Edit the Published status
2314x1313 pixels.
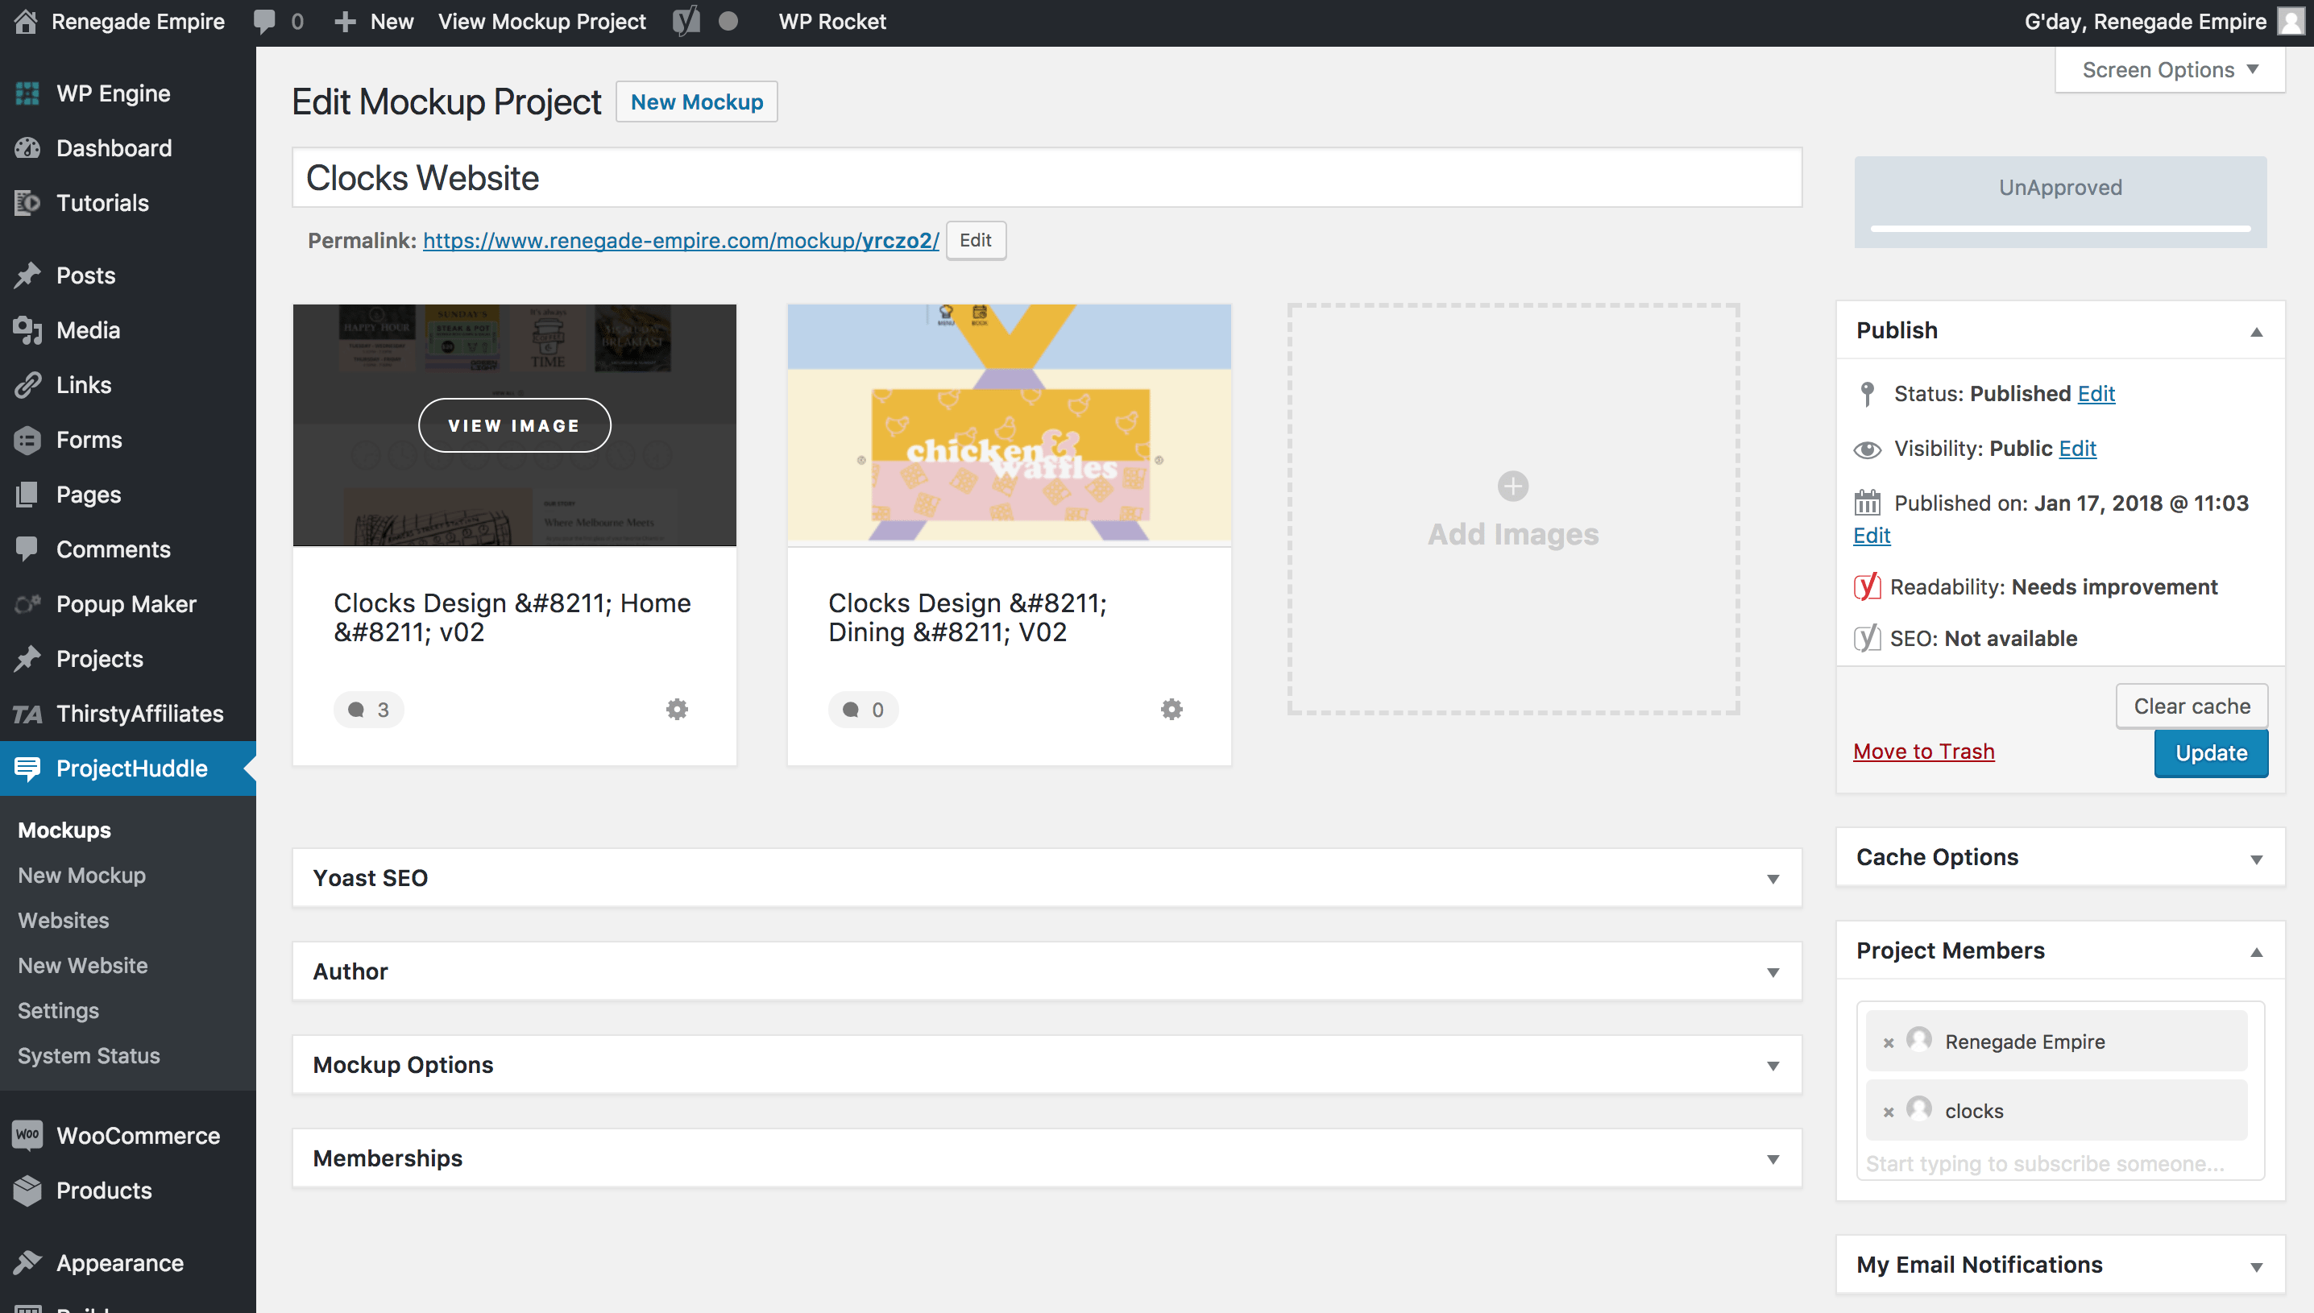tap(2096, 394)
